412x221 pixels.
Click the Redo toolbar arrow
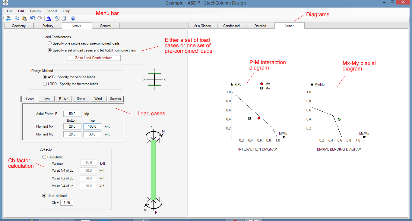[40, 18]
